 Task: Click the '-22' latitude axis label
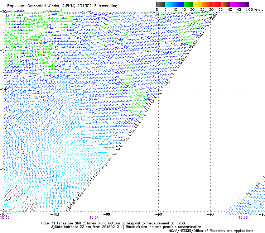click(3, 50)
